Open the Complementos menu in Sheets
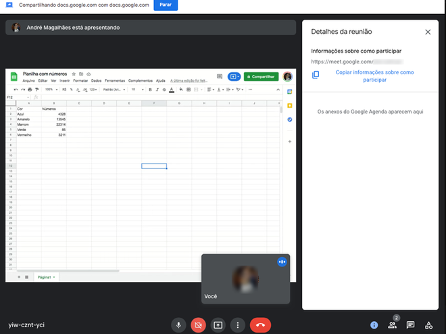Screen dimensions: 446x334 141,81
